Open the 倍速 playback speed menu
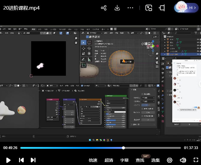The height and width of the screenshot is (165, 201). click(x=93, y=160)
